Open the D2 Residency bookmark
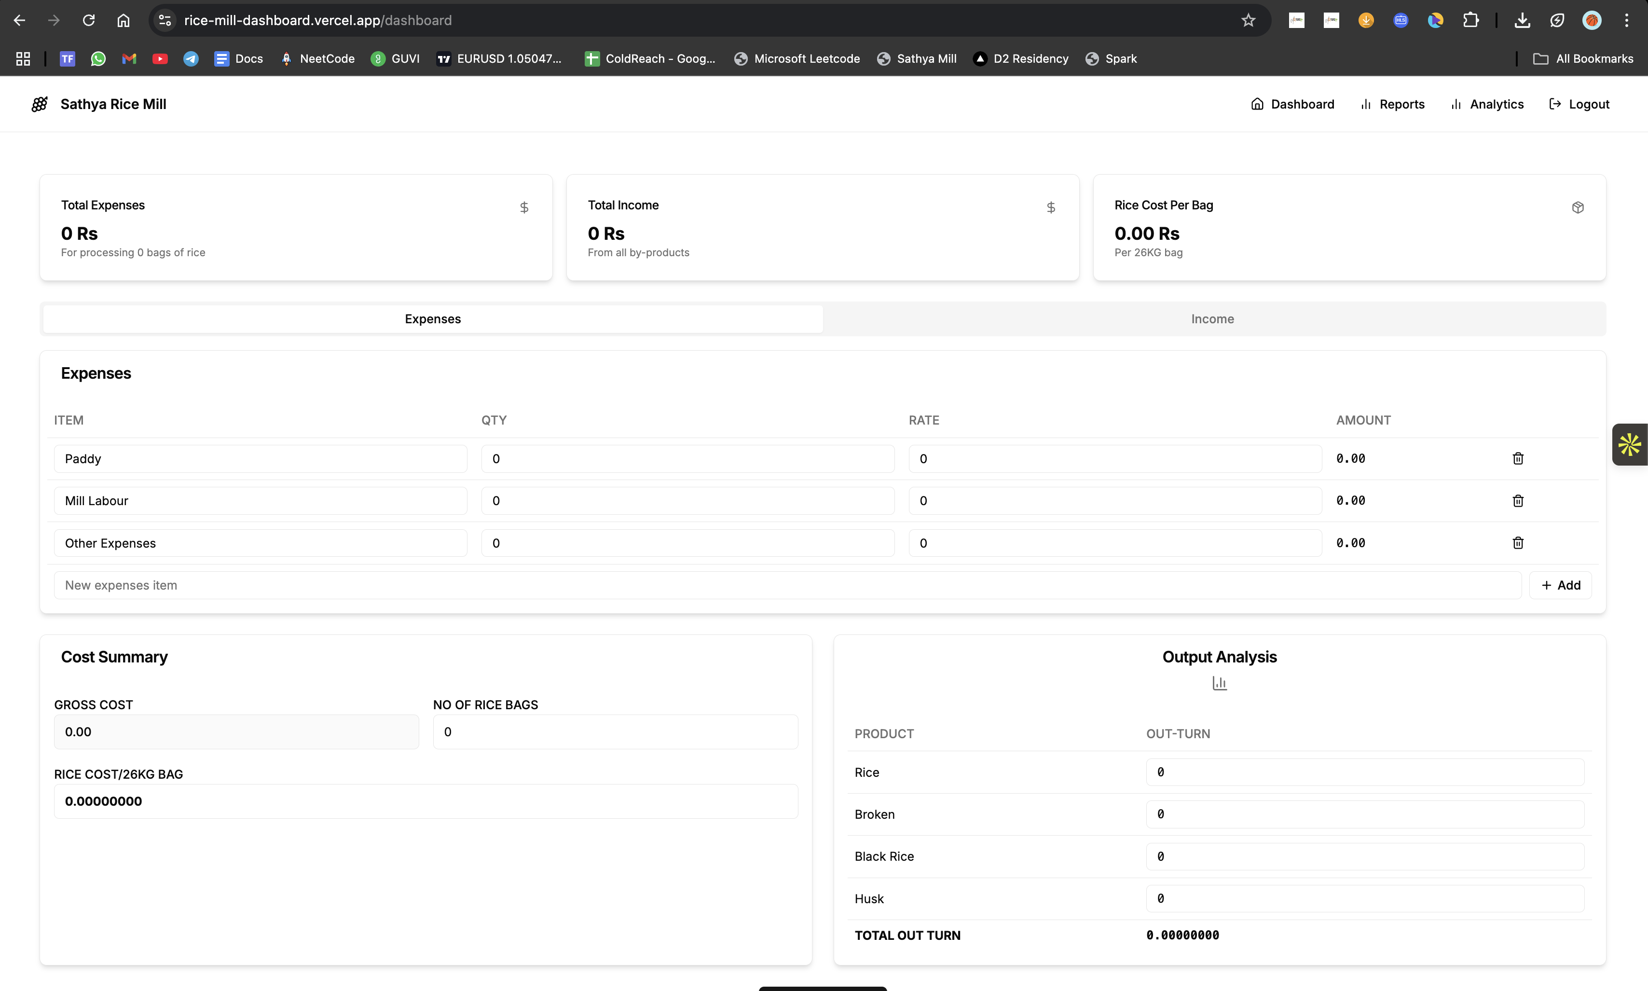 (x=1021, y=59)
